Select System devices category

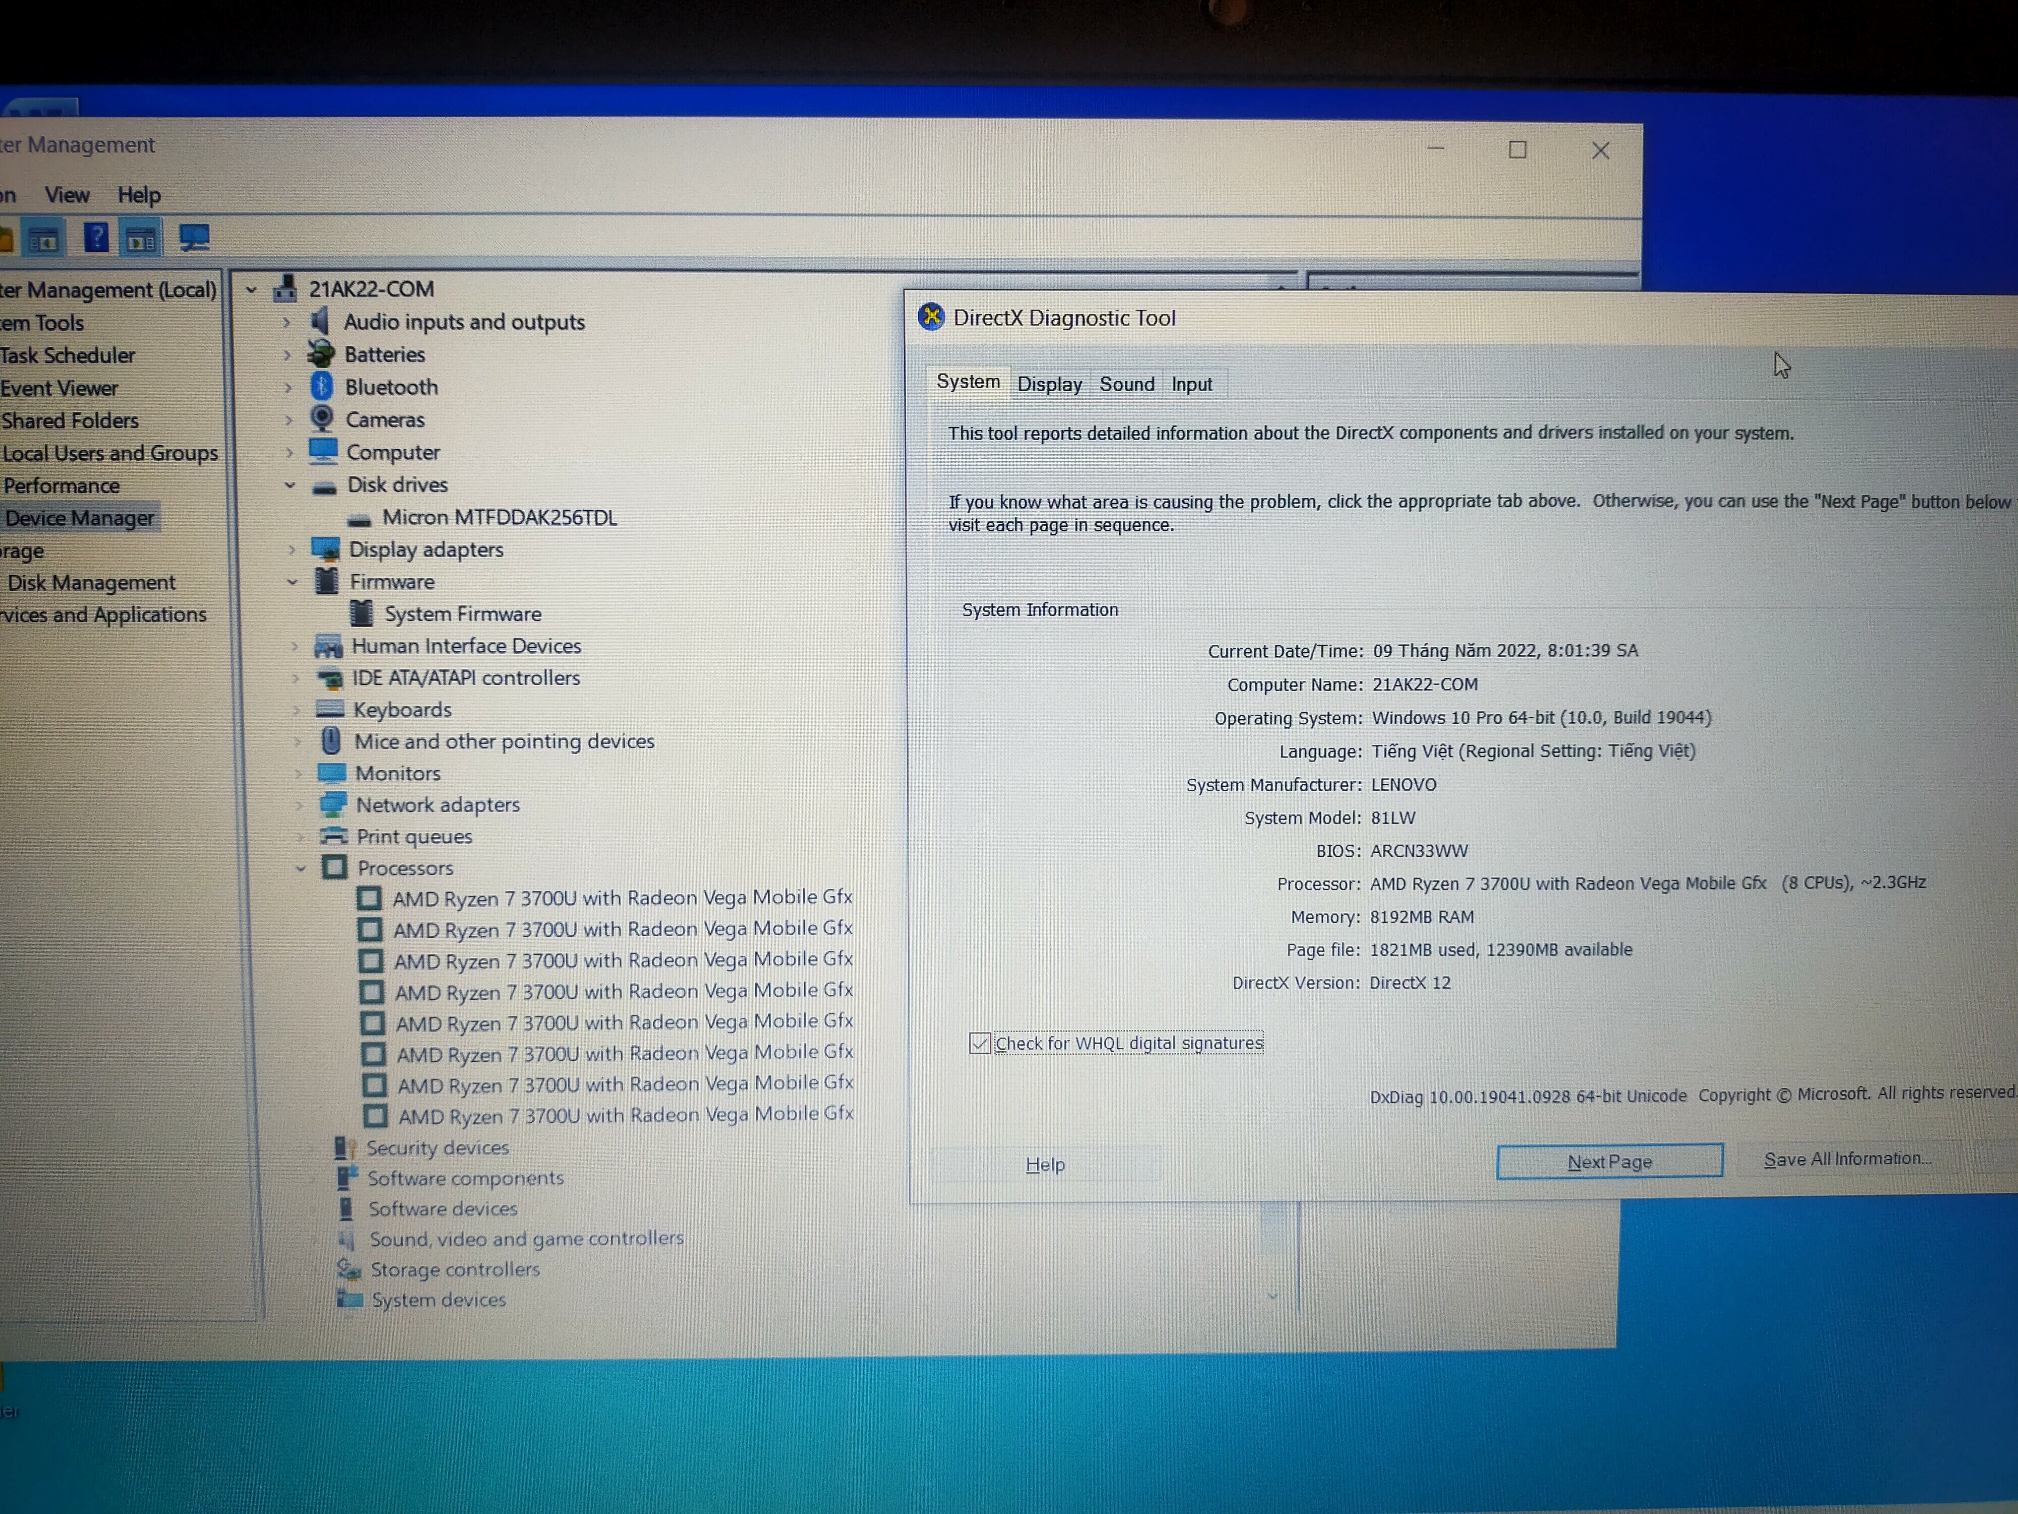[x=438, y=1300]
